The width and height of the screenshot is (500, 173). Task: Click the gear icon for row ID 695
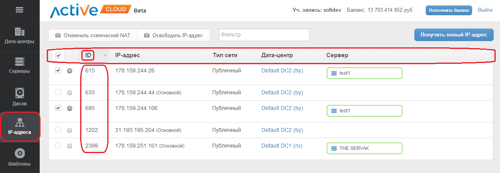pos(70,108)
